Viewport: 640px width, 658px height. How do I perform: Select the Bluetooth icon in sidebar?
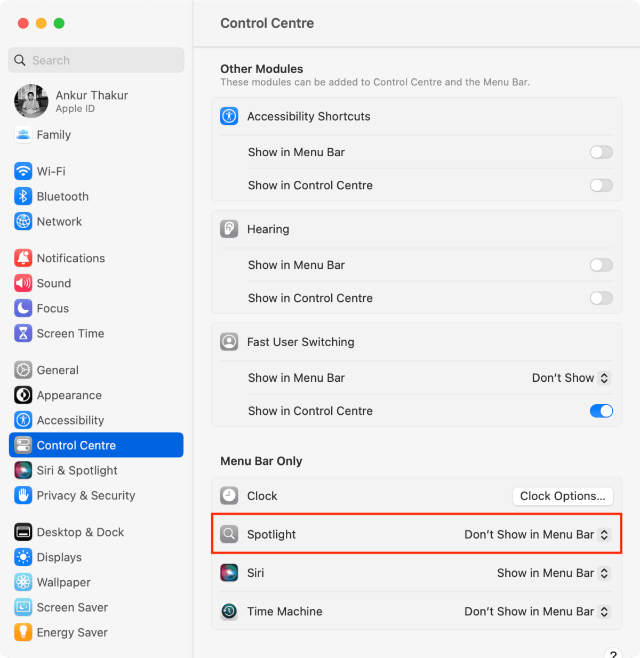[x=23, y=196]
